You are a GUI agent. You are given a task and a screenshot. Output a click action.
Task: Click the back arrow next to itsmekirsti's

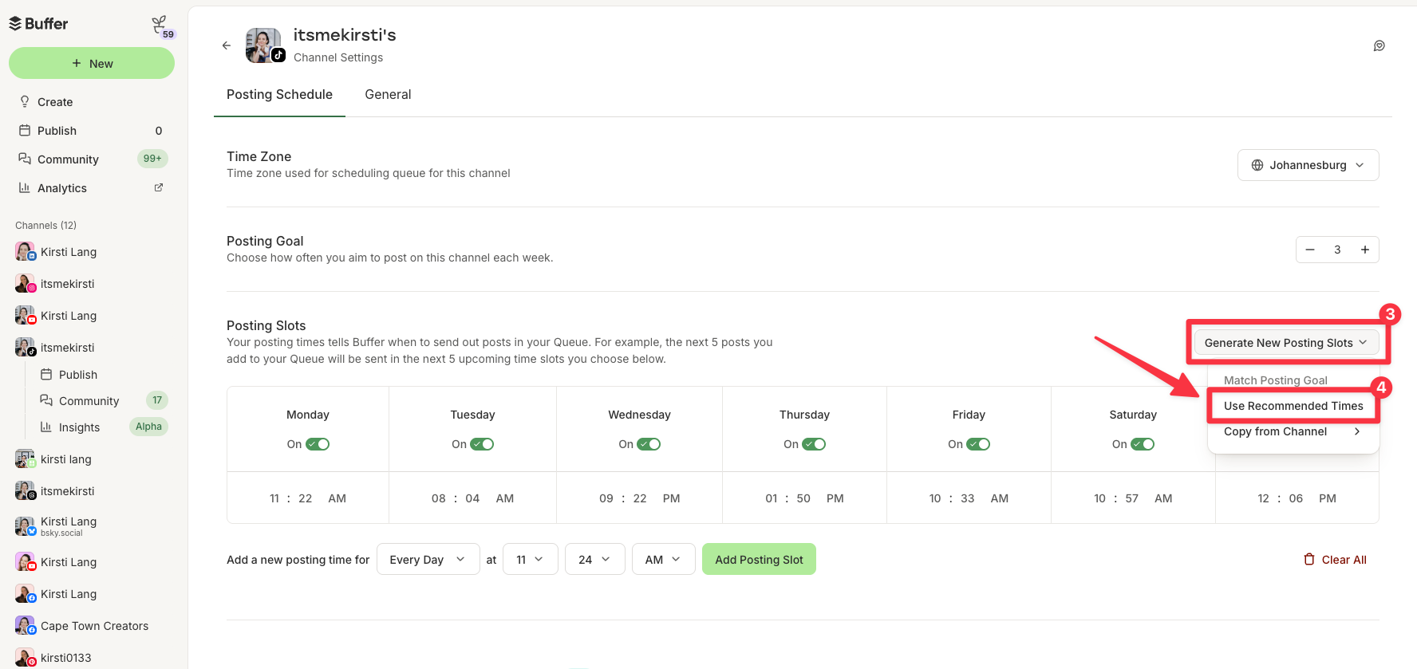pyautogui.click(x=227, y=45)
